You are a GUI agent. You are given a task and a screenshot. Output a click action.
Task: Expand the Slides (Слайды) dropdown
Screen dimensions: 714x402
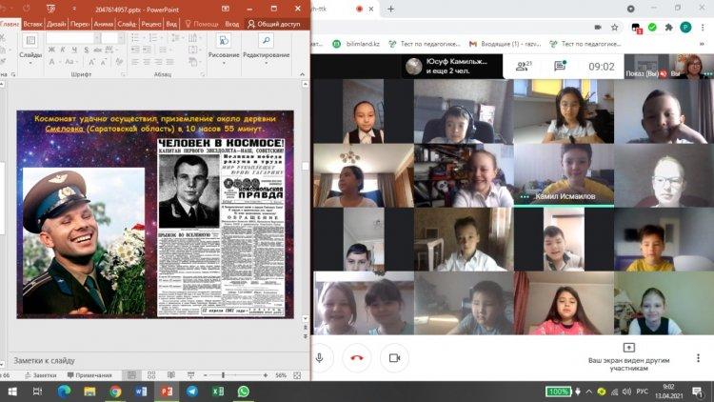pos(30,62)
